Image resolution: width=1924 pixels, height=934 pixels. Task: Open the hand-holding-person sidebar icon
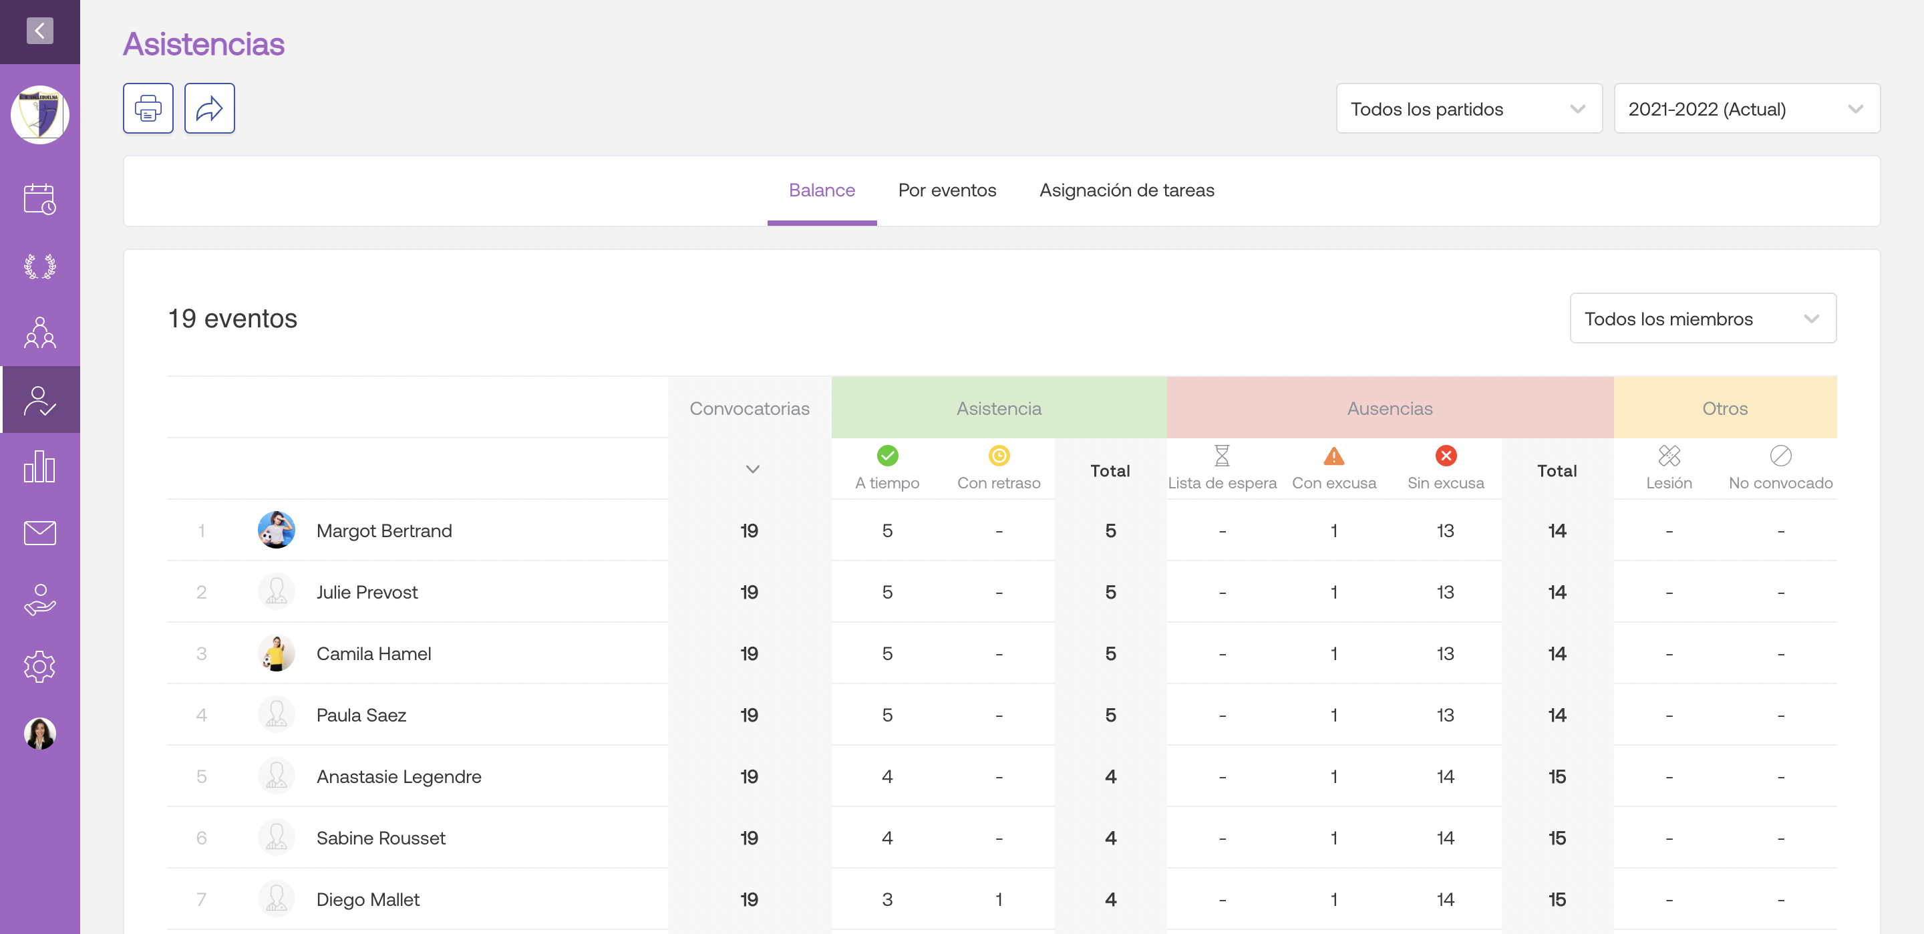[x=39, y=600]
